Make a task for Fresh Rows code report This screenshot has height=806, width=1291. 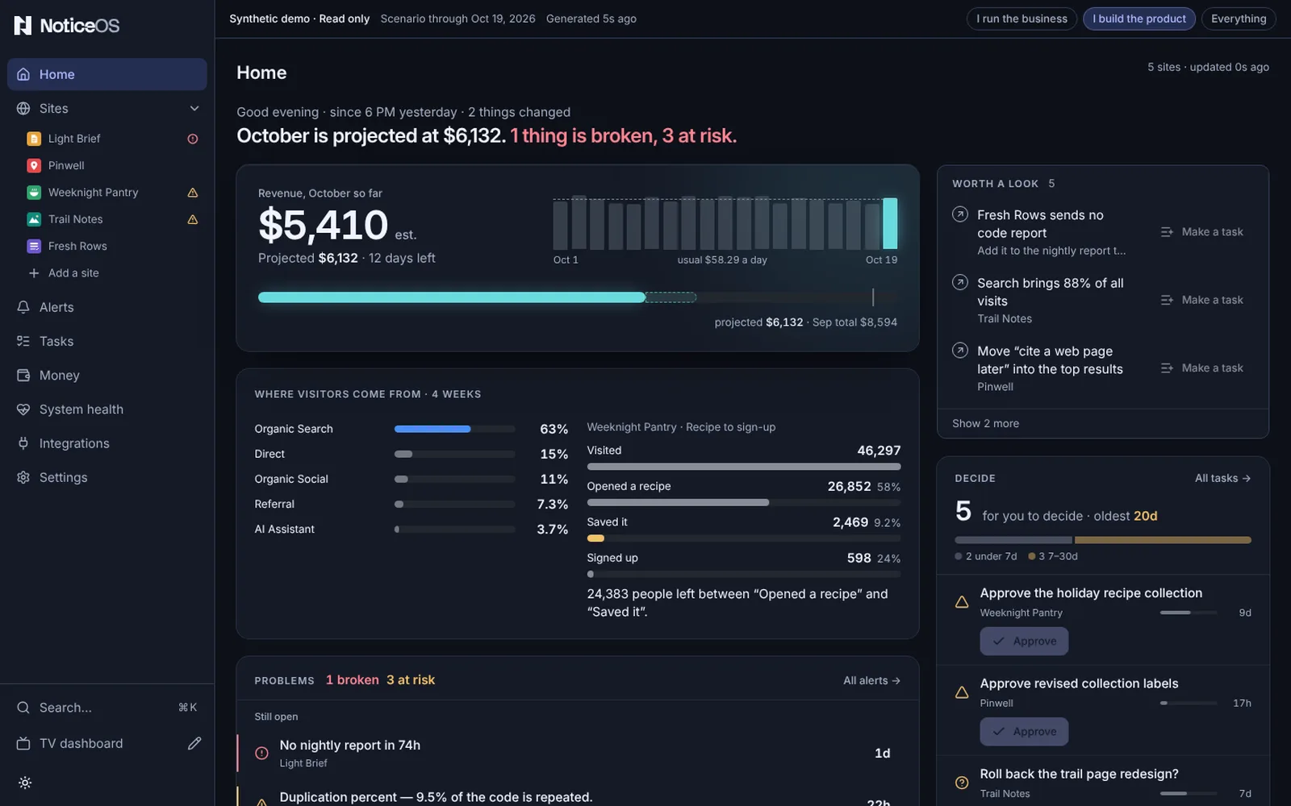(1201, 232)
